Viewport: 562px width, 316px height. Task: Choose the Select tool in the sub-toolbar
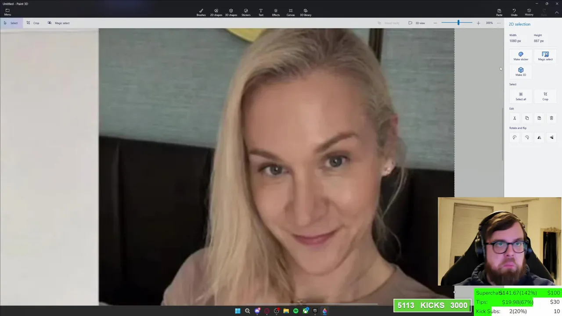point(11,23)
